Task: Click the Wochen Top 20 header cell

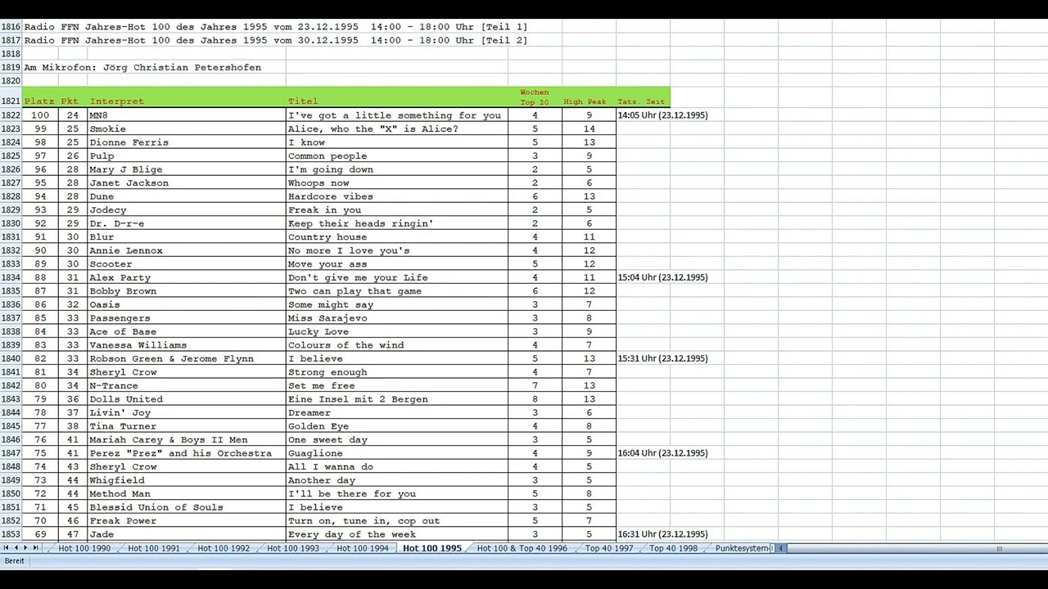Action: click(535, 97)
